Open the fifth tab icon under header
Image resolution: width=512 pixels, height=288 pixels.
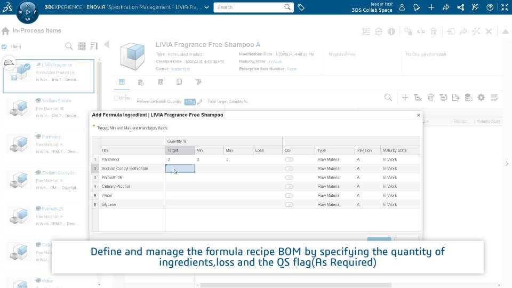[x=198, y=82]
